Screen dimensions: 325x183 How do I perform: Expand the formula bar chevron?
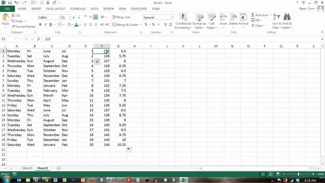322,39
